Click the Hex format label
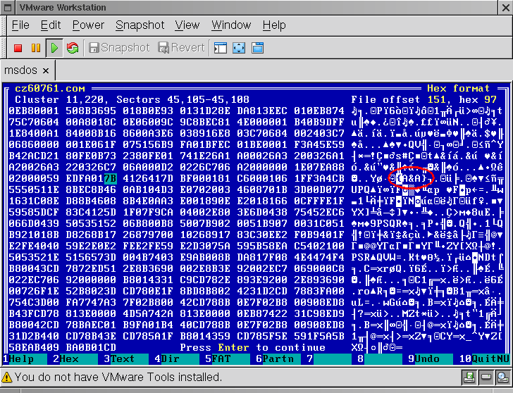 (458, 89)
